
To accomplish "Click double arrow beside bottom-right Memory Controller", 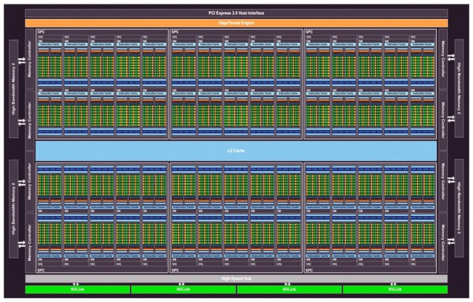I will coord(451,241).
